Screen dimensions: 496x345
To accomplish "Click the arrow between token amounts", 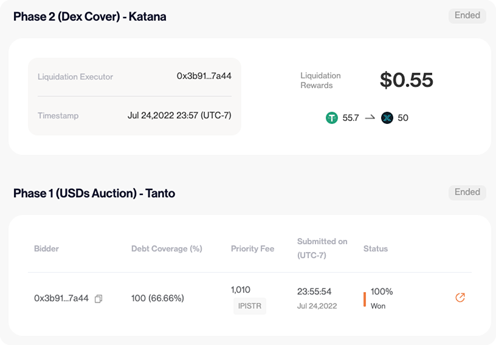I will 370,118.
